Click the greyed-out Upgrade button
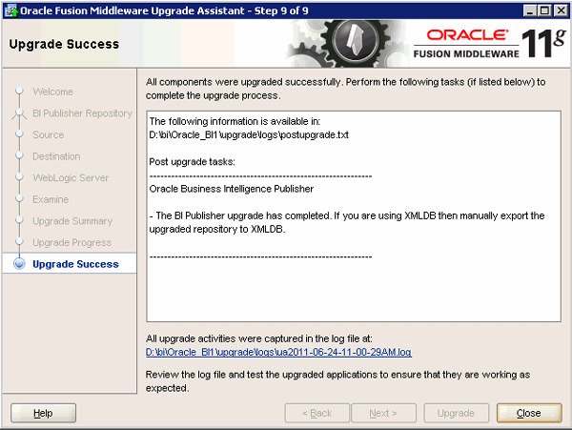 [456, 413]
